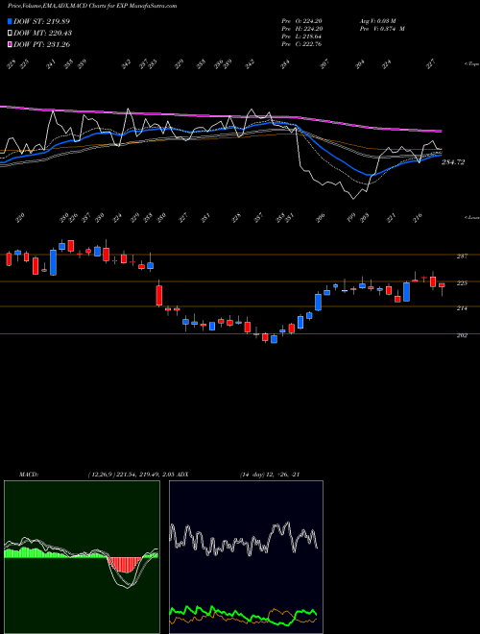480x634 pixels.
Task: Click the 'Avg V: 0.03 M' volume text
Action: 379,21
